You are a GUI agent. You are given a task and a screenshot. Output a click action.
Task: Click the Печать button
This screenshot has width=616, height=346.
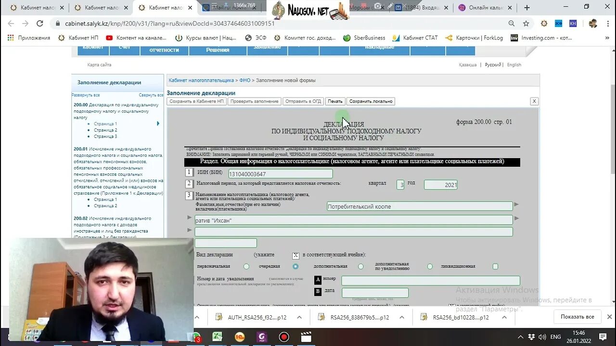335,101
